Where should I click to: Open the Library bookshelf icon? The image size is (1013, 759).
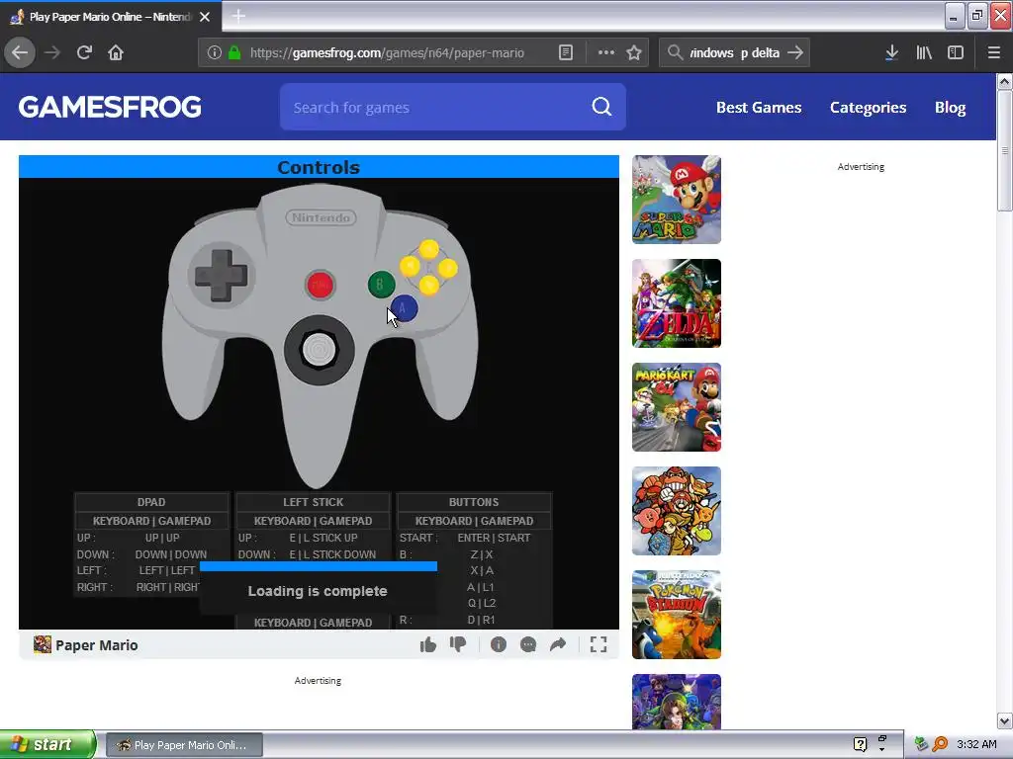[x=924, y=52]
